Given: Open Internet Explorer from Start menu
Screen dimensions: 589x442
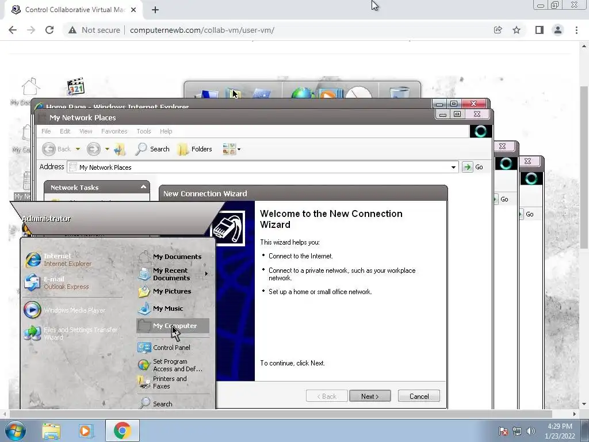Looking at the screenshot, I should pos(58,260).
